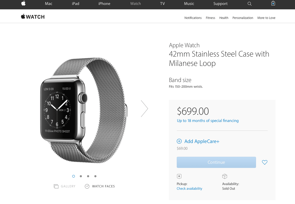Open the search magnifier icon
The width and height of the screenshot is (295, 204).
tap(250, 4)
